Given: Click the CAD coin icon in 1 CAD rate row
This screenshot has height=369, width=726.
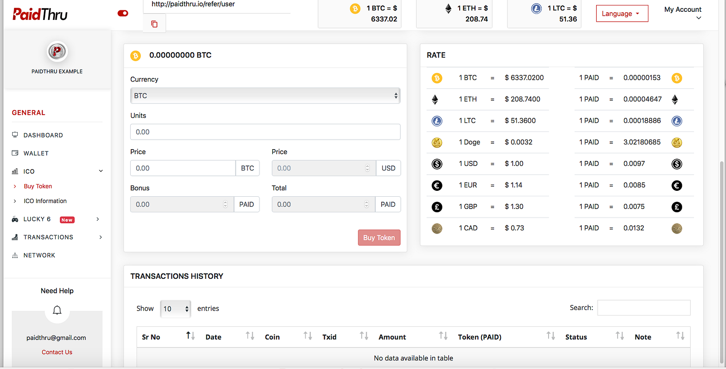Looking at the screenshot, I should point(437,228).
